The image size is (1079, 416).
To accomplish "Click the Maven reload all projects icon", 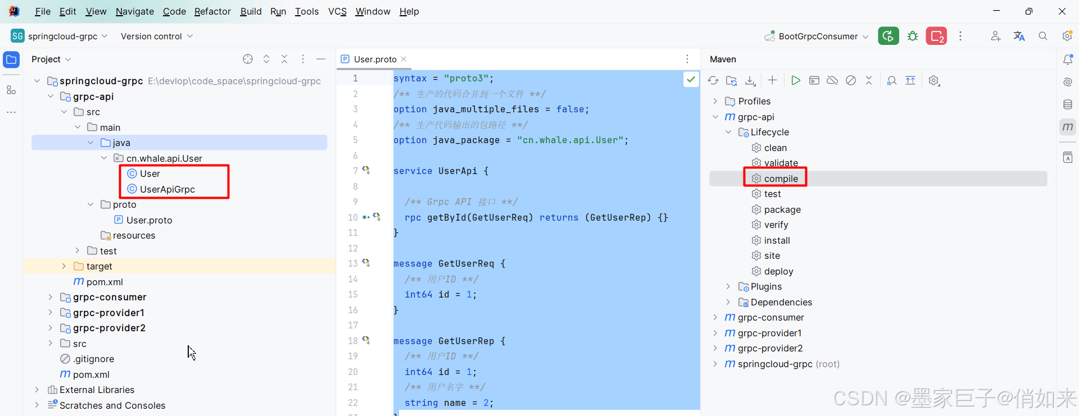I will (x=713, y=81).
